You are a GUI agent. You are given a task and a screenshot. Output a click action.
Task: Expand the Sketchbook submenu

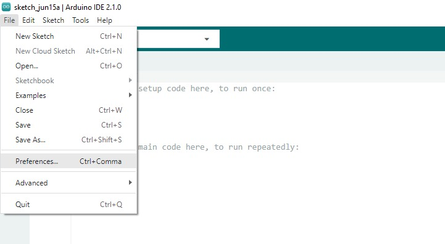pyautogui.click(x=69, y=81)
